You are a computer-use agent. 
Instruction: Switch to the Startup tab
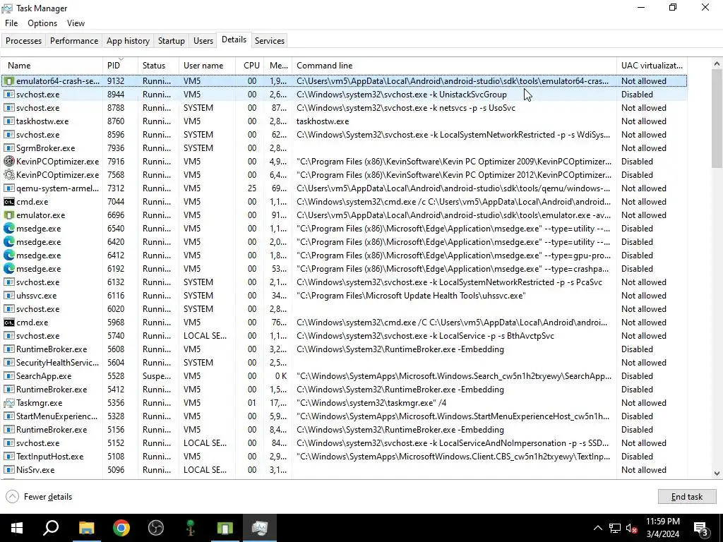coord(172,40)
